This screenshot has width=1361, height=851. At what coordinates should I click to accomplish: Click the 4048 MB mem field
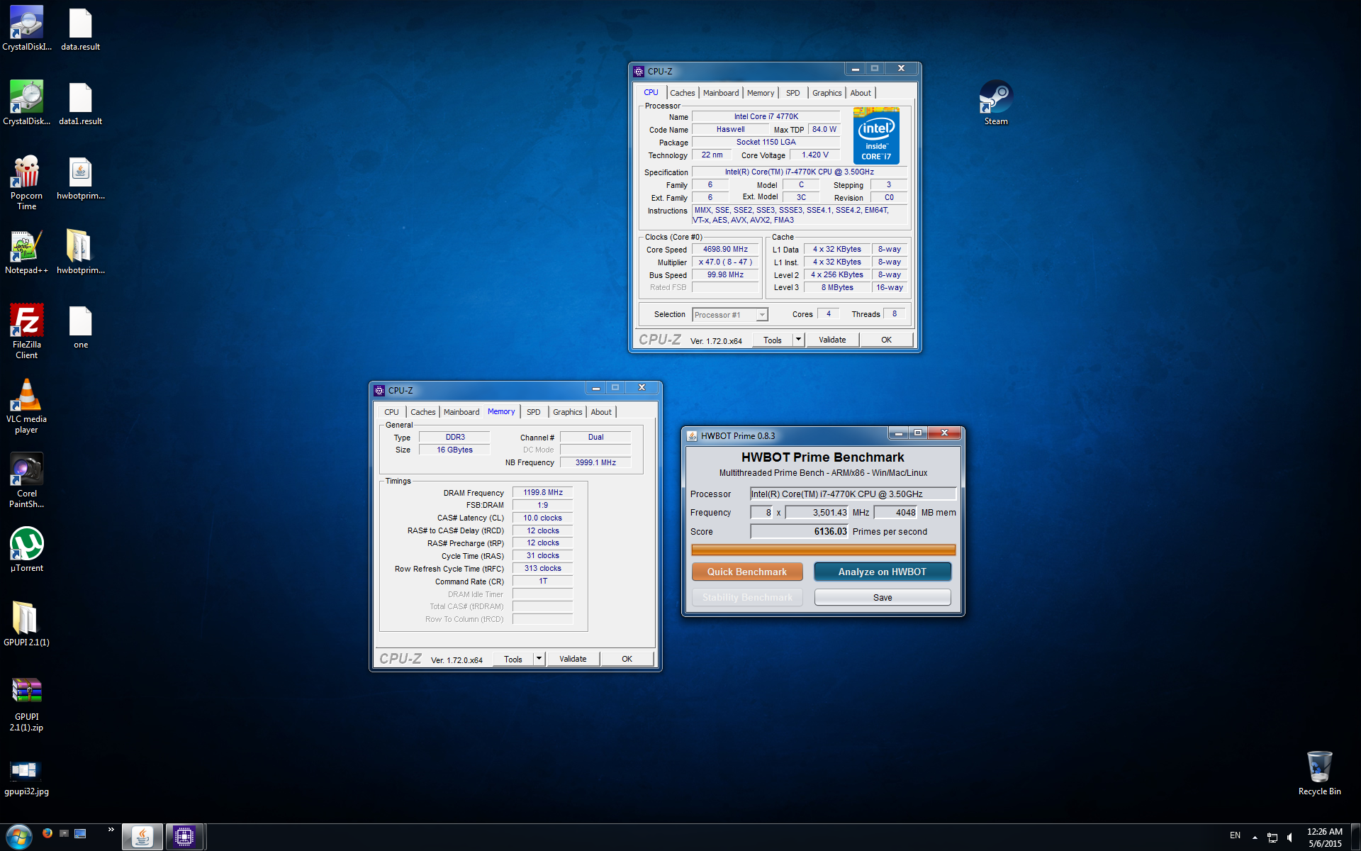pyautogui.click(x=895, y=512)
